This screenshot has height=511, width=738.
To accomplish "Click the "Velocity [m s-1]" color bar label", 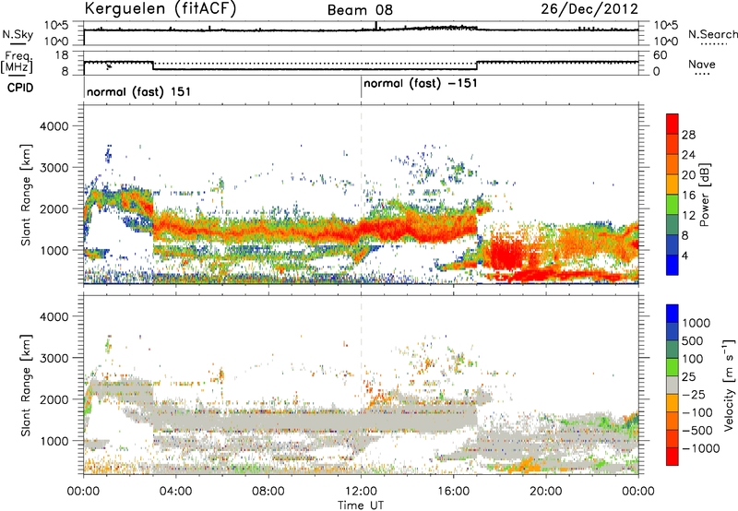I will point(729,385).
